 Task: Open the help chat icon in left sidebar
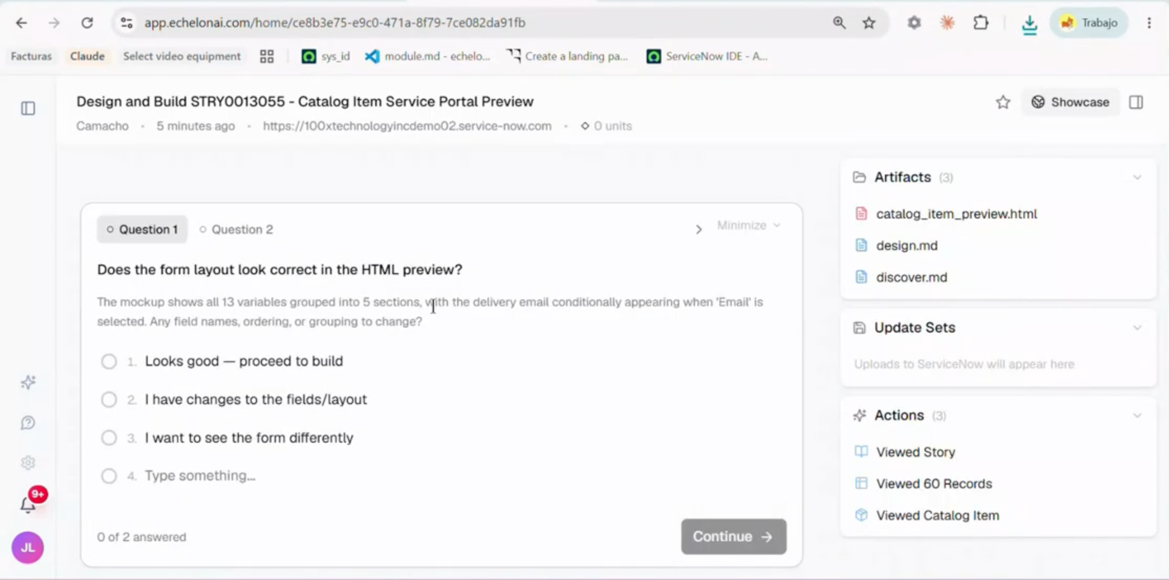(x=28, y=423)
